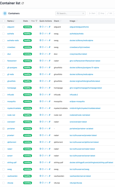View stats icon for myelectricaldata
This screenshot has height=189, width=115.
click(x=45, y=108)
